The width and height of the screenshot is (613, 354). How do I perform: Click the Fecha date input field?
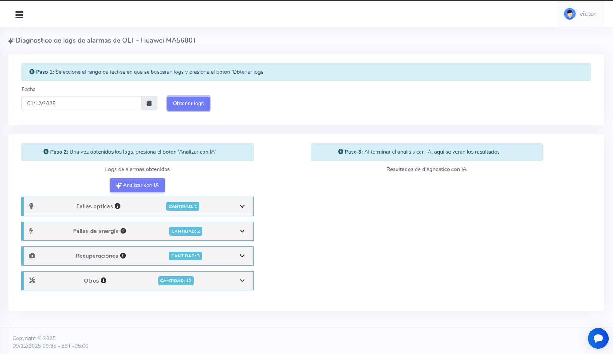(81, 103)
